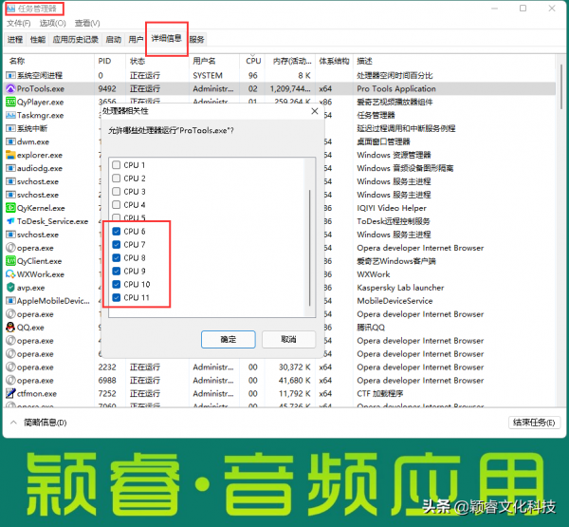Uncheck the CPU 8 checkbox
Screen dimensions: 569x527
pyautogui.click(x=116, y=257)
